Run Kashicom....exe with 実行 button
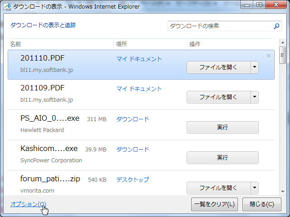Screen dimensions: 290x217 click(x=222, y=158)
